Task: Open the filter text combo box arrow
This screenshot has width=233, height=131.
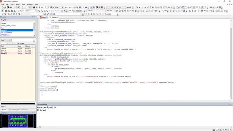Action: pos(34,40)
